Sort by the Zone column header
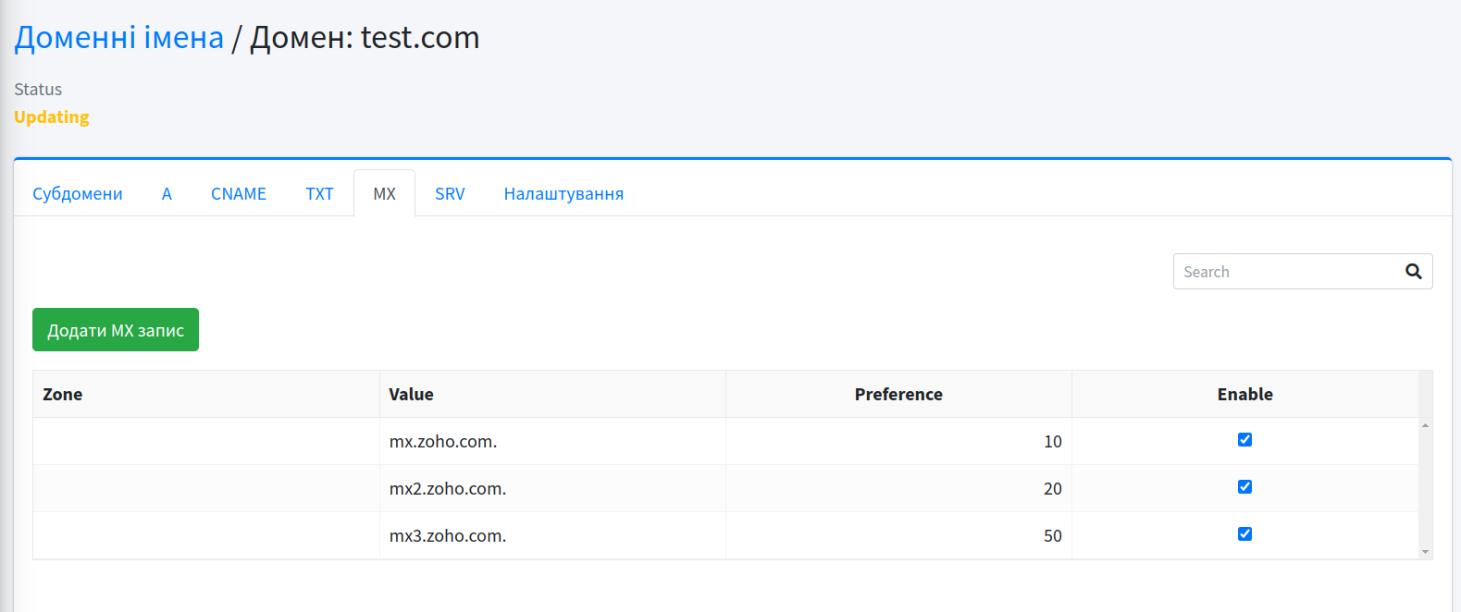The width and height of the screenshot is (1461, 612). pos(63,395)
